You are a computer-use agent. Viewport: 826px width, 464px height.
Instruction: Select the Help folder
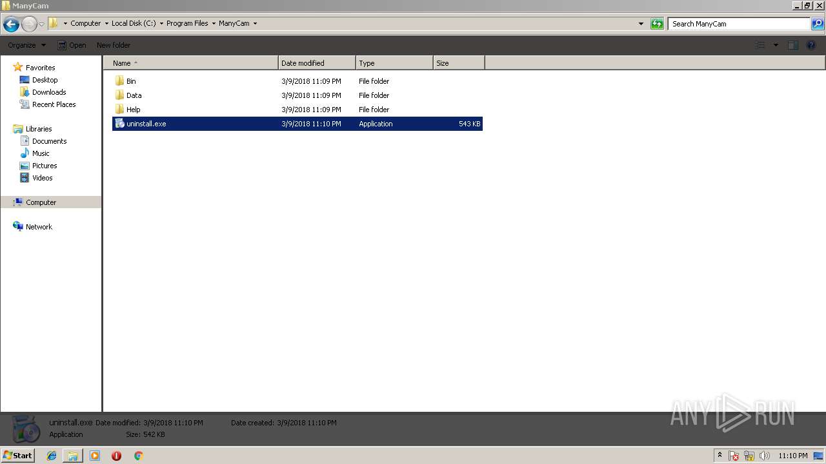coord(133,110)
